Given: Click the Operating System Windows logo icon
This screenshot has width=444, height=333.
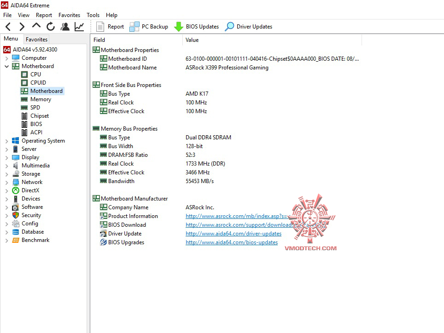Looking at the screenshot, I should (16, 140).
